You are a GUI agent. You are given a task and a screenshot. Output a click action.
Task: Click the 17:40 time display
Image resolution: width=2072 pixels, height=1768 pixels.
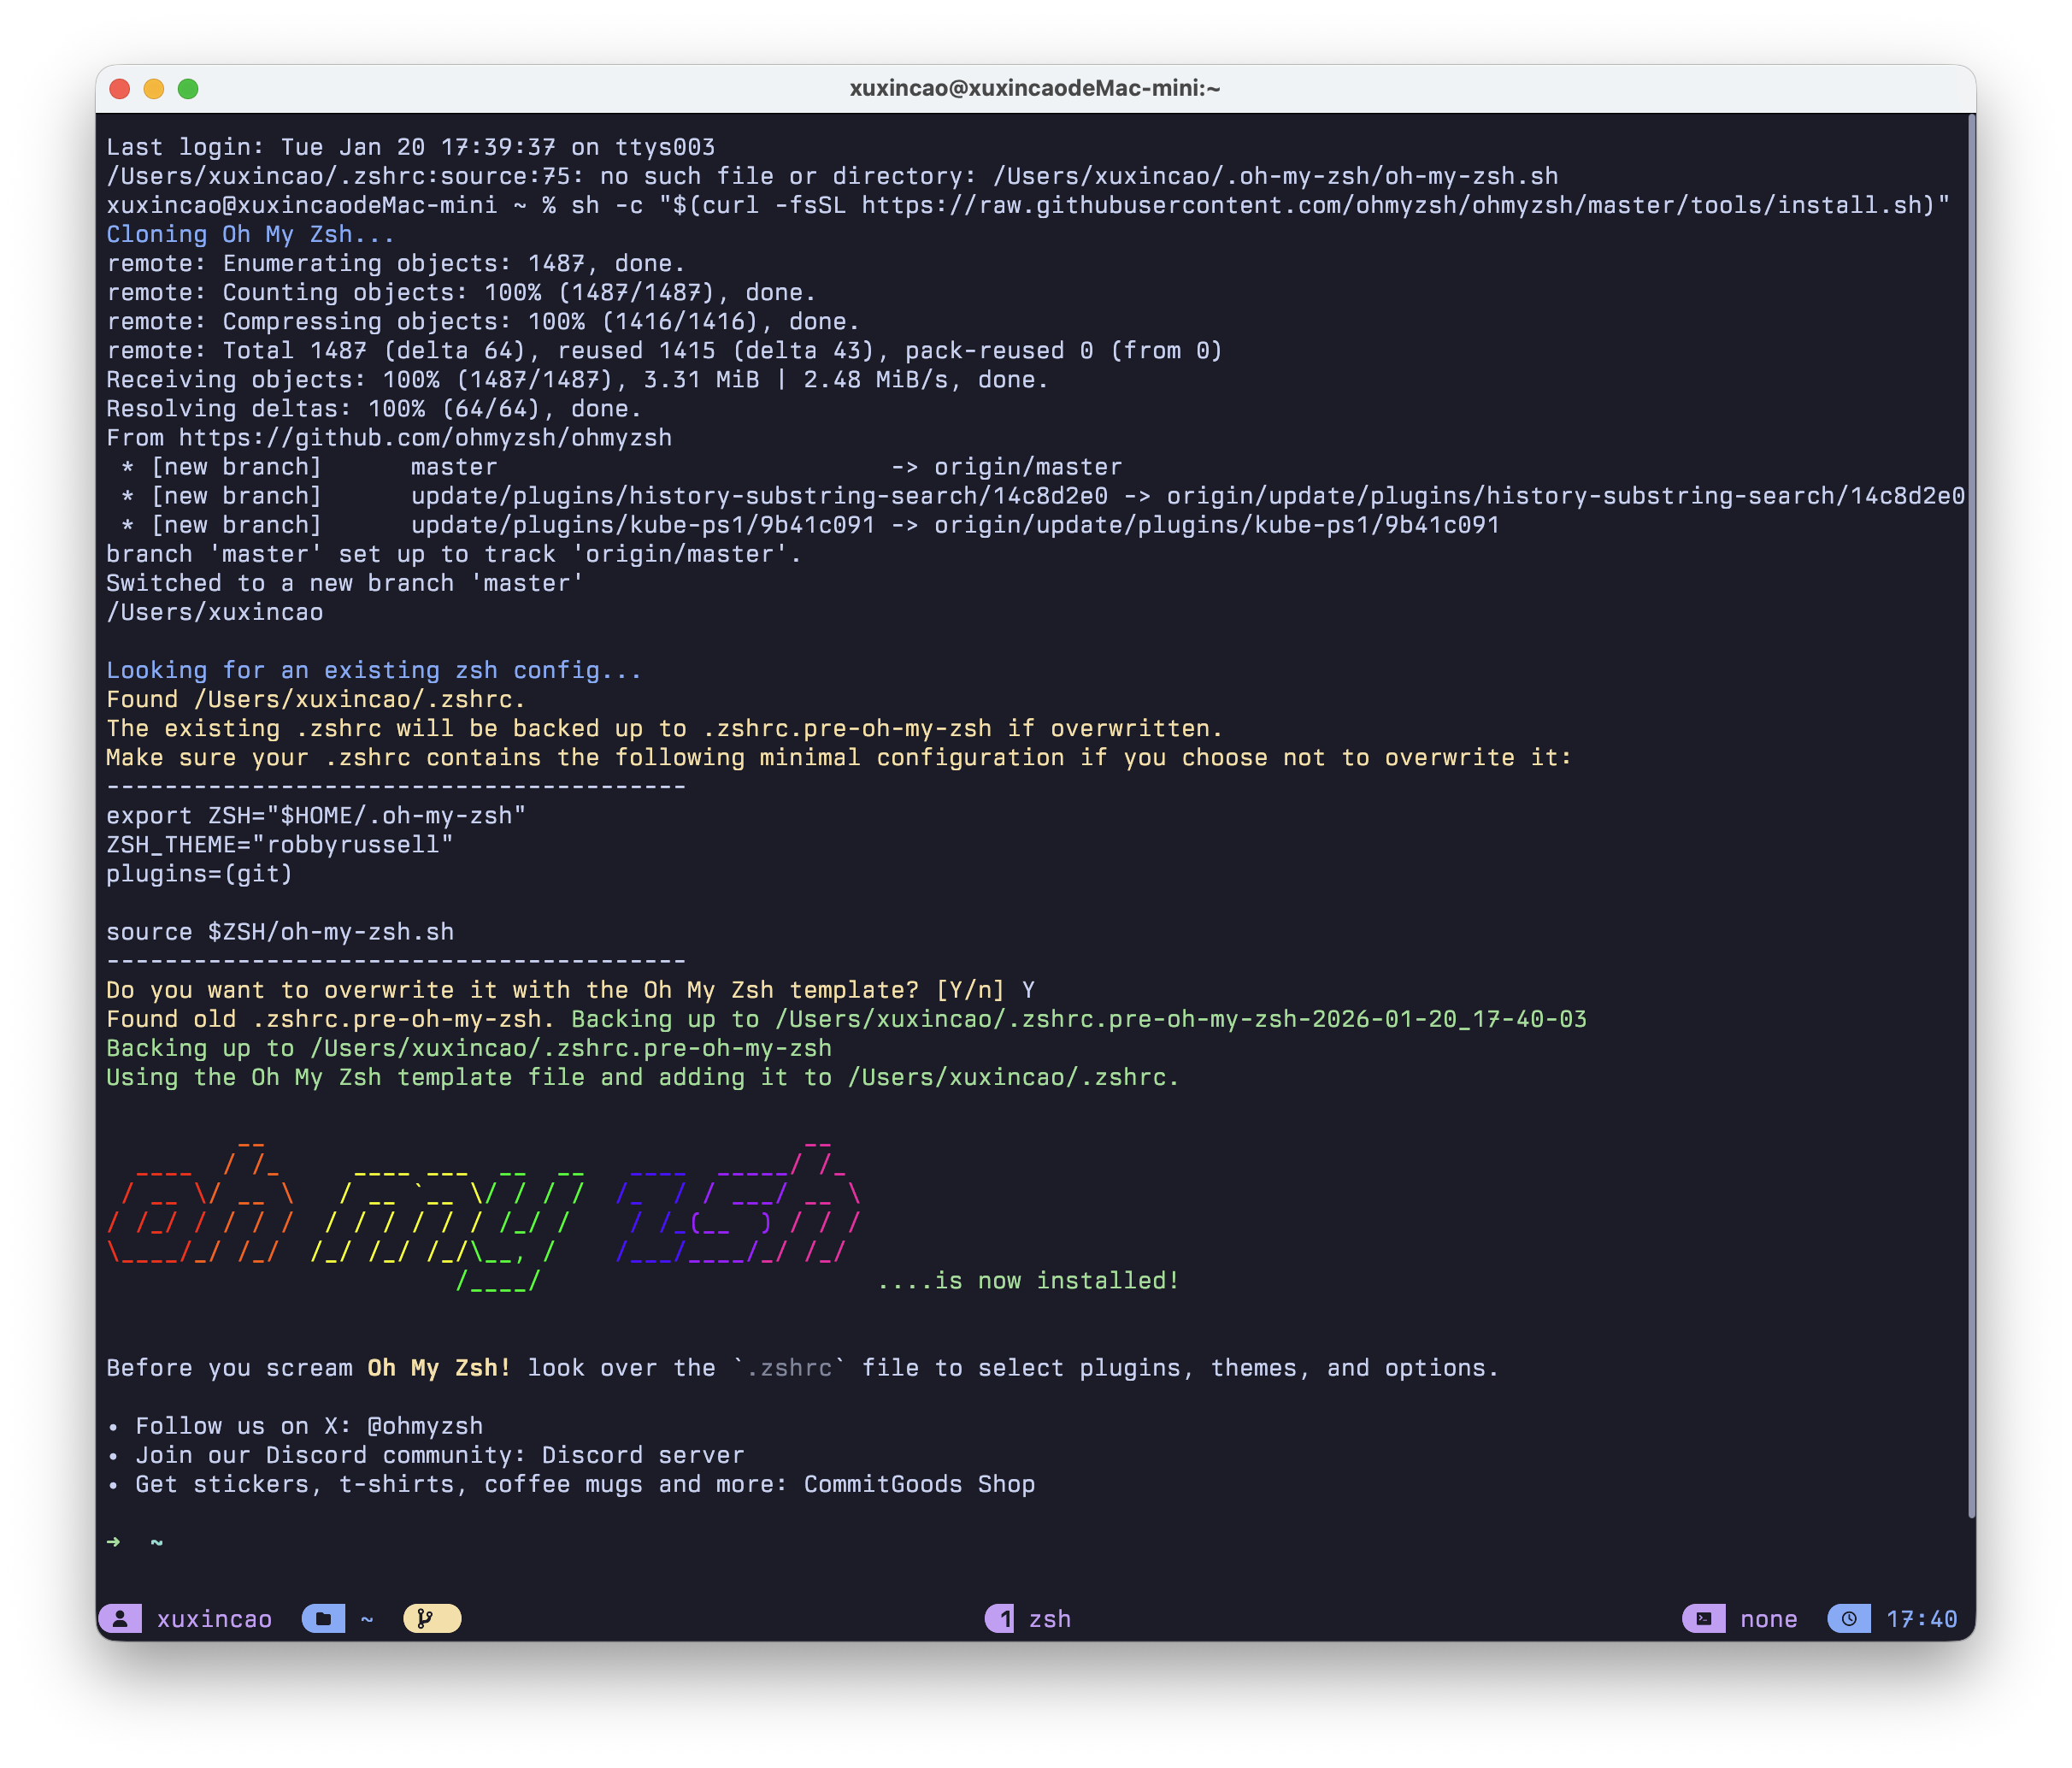click(x=1922, y=1618)
